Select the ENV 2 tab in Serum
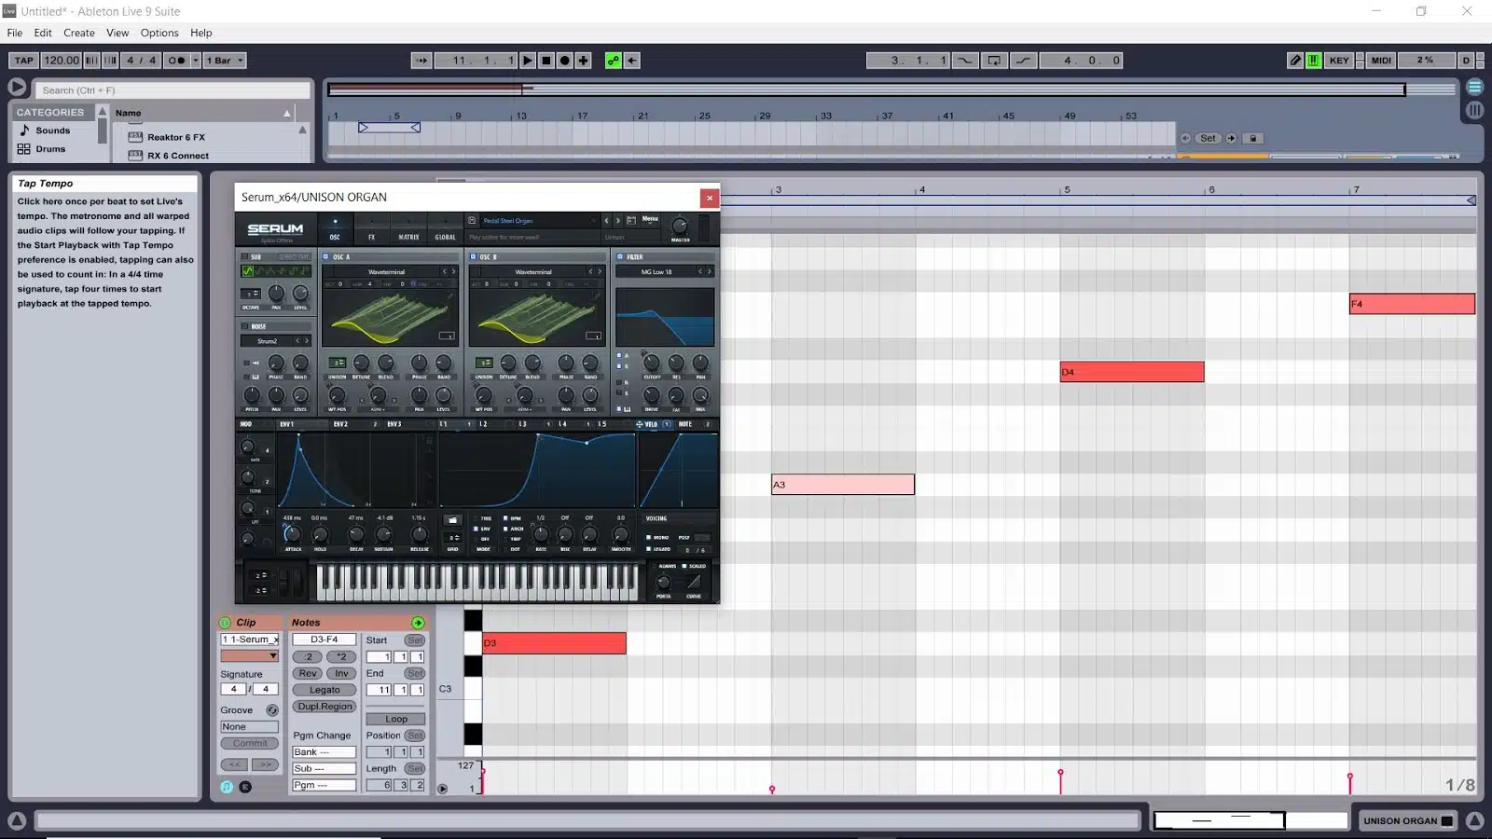 pos(341,424)
